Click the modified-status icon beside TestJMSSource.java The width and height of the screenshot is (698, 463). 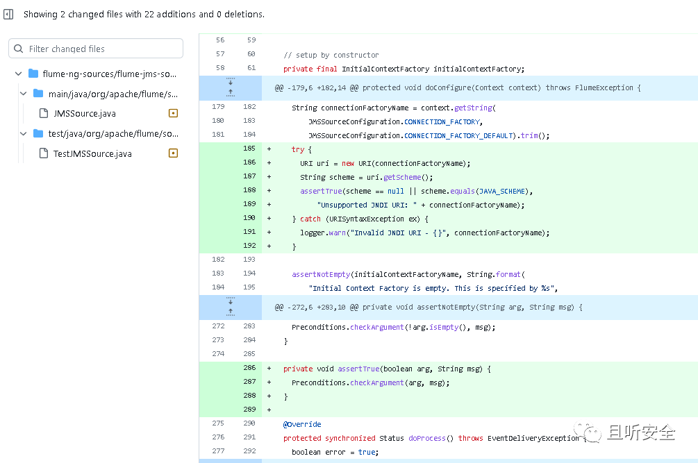coord(173,153)
